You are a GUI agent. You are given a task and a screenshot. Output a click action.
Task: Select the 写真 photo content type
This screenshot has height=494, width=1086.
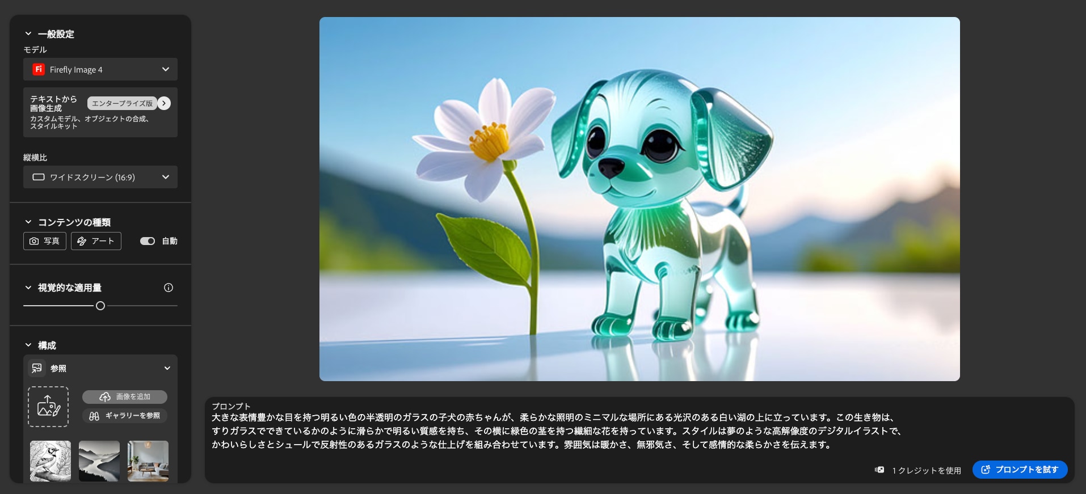(x=45, y=241)
